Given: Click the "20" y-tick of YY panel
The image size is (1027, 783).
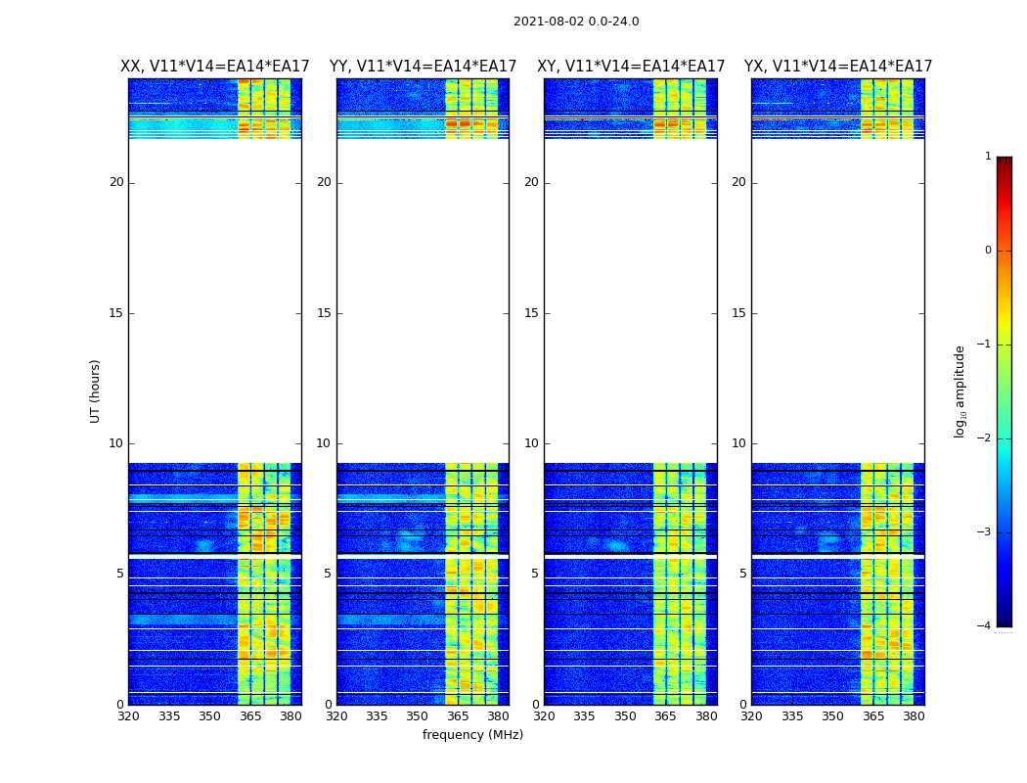Looking at the screenshot, I should (x=324, y=182).
